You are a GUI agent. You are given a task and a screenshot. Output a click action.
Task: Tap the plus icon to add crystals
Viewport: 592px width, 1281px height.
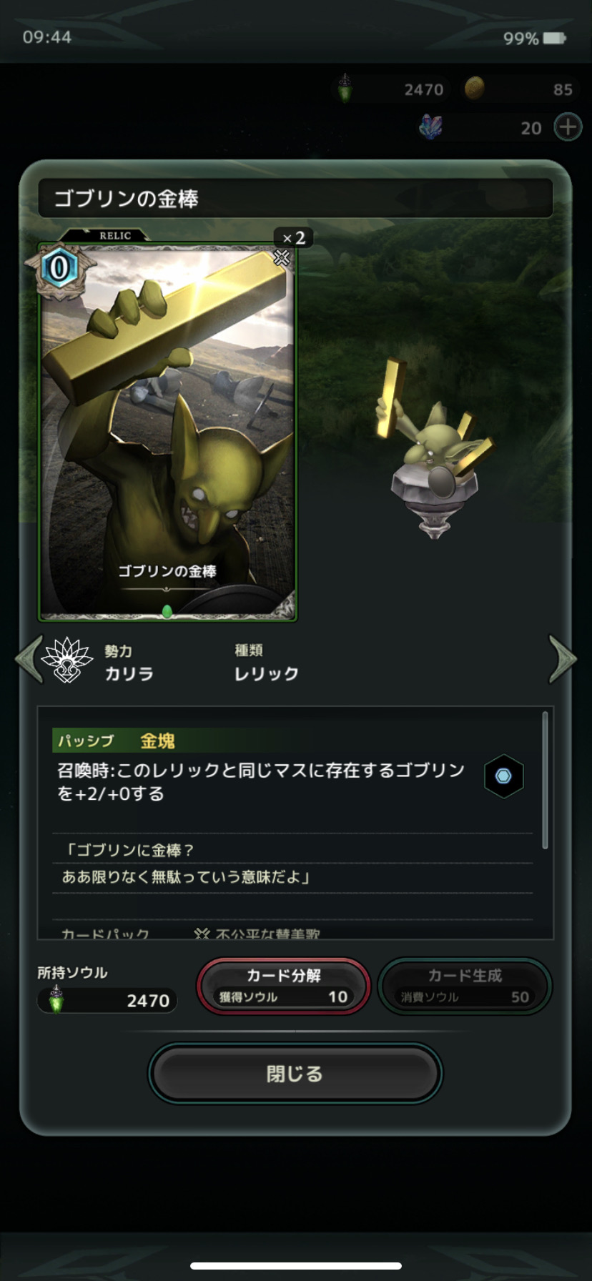568,127
